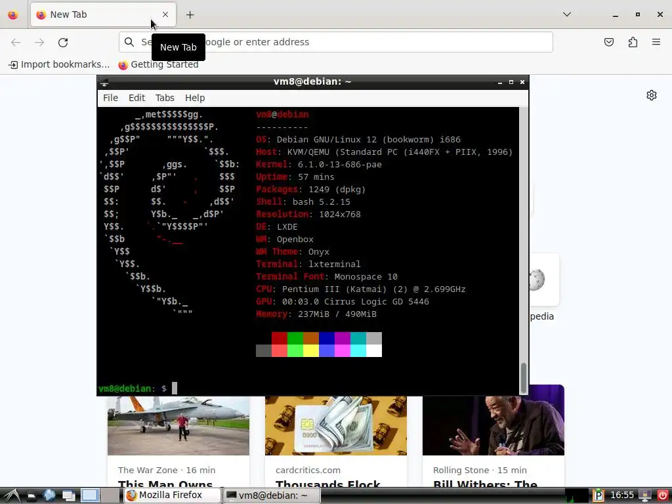Open the red power logout button
Screen dimensions: 672x504
pyautogui.click(x=662, y=495)
